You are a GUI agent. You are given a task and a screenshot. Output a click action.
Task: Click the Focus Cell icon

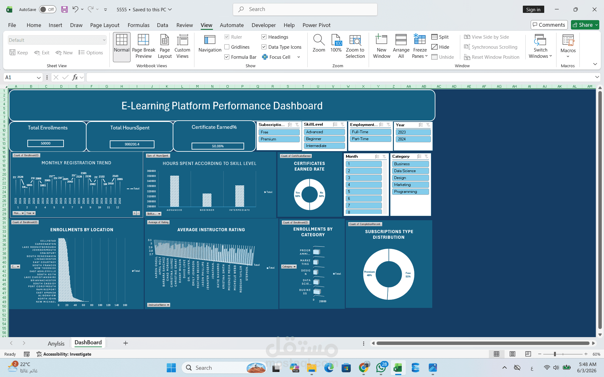[x=265, y=57]
